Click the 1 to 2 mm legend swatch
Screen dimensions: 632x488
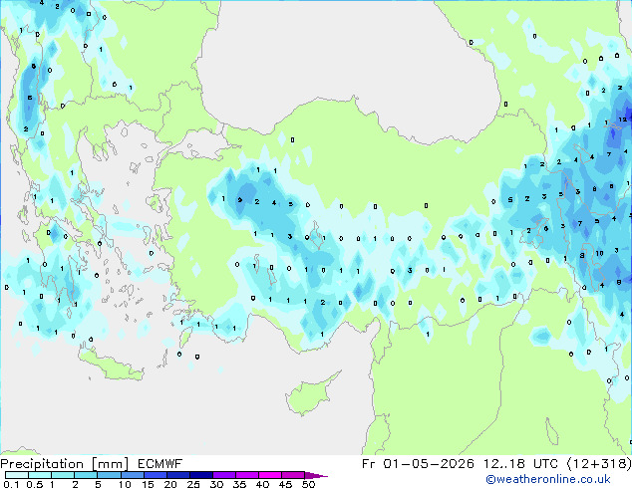coord(63,475)
